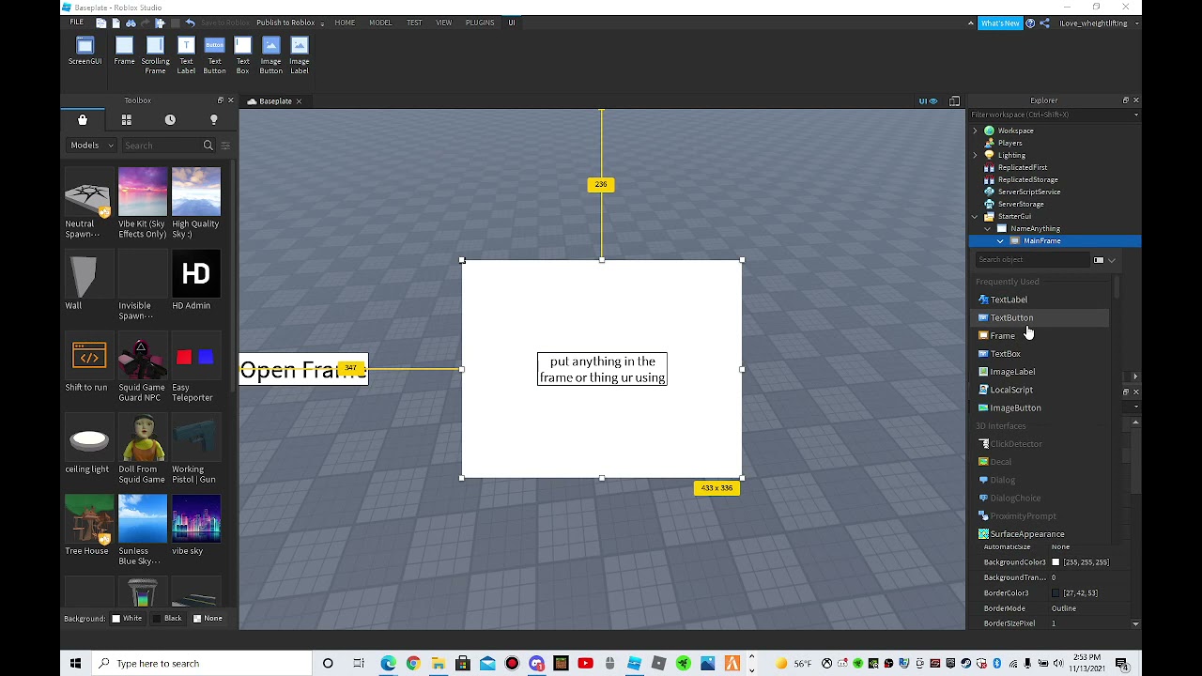The image size is (1202, 676).
Task: Switch to the VIEW ribbon tab
Action: (x=443, y=23)
